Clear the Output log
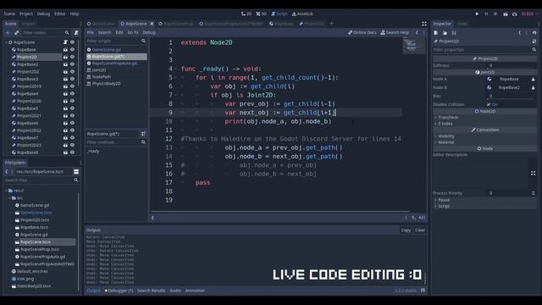Image resolution: width=542 pixels, height=305 pixels. click(x=420, y=230)
